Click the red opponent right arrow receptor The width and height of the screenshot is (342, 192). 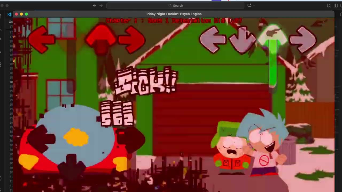[132, 40]
